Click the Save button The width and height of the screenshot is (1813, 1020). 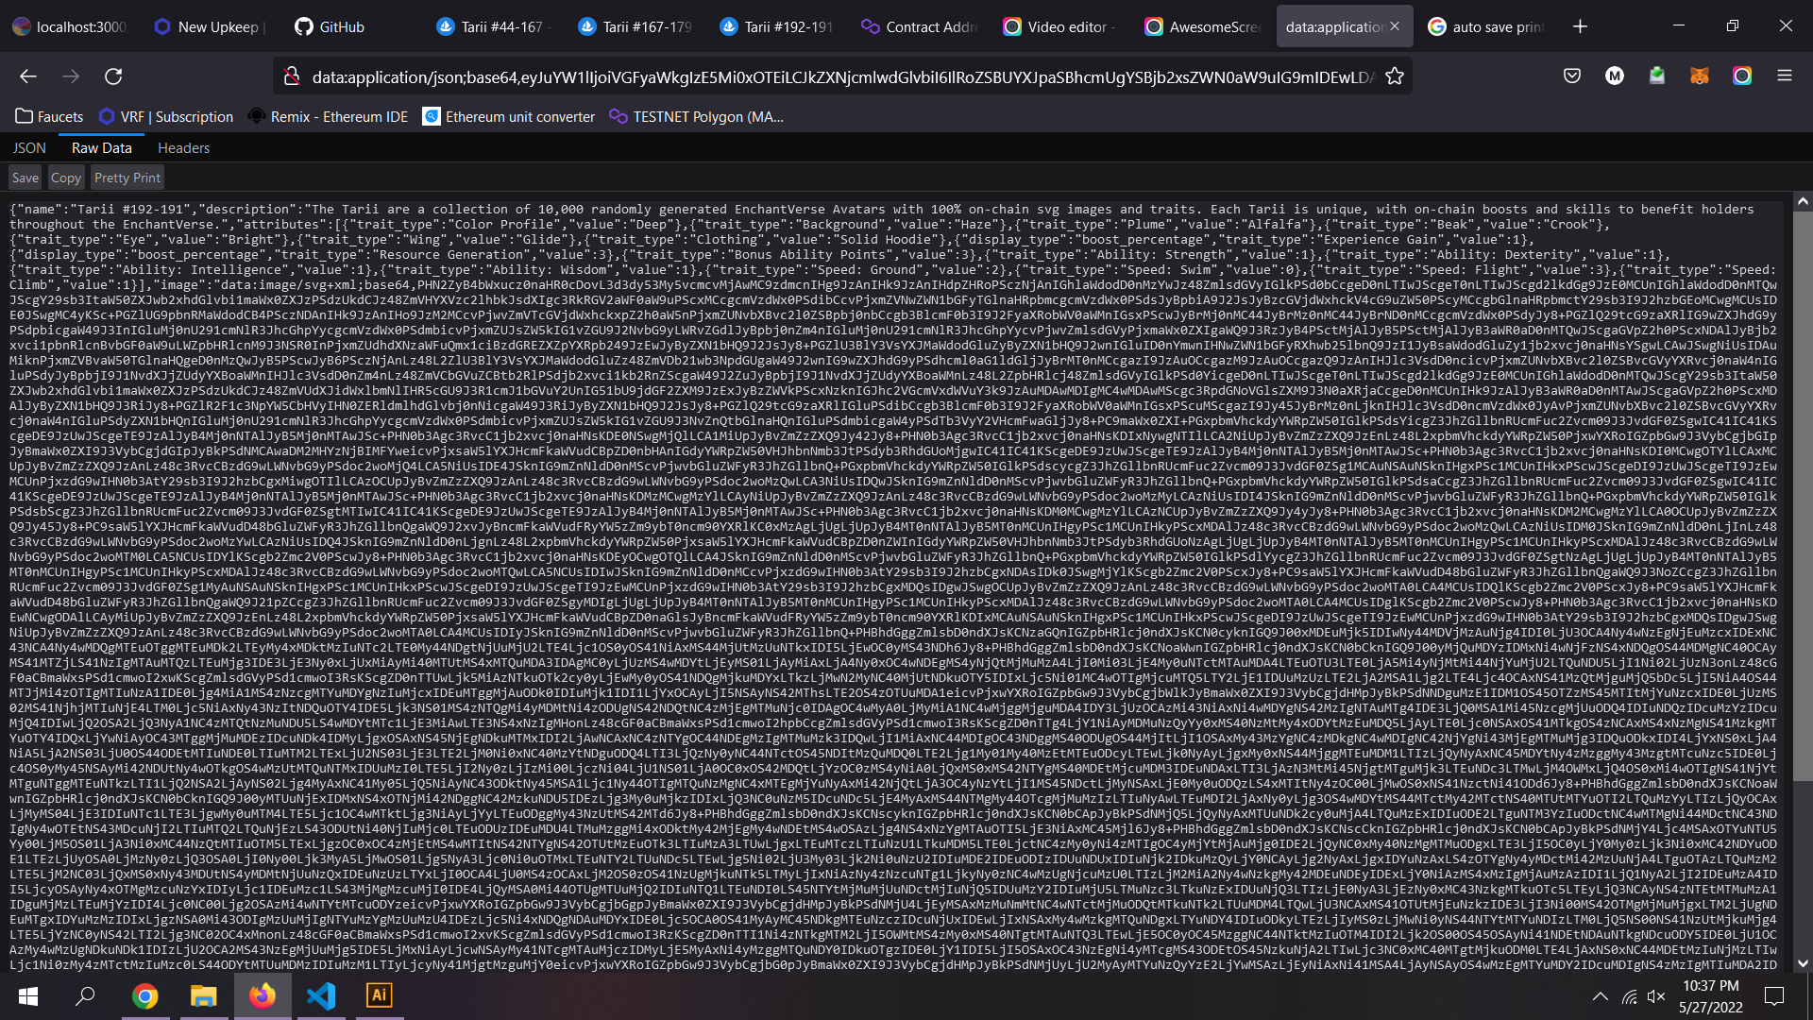(x=25, y=178)
